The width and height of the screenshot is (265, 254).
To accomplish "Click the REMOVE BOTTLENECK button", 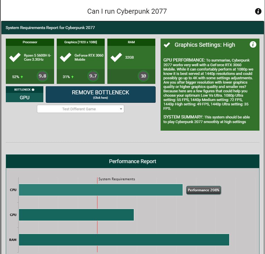I will click(x=101, y=94).
